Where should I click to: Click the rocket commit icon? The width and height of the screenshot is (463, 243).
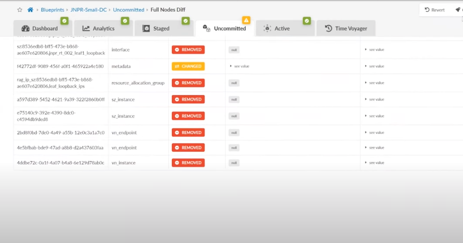pos(458,10)
